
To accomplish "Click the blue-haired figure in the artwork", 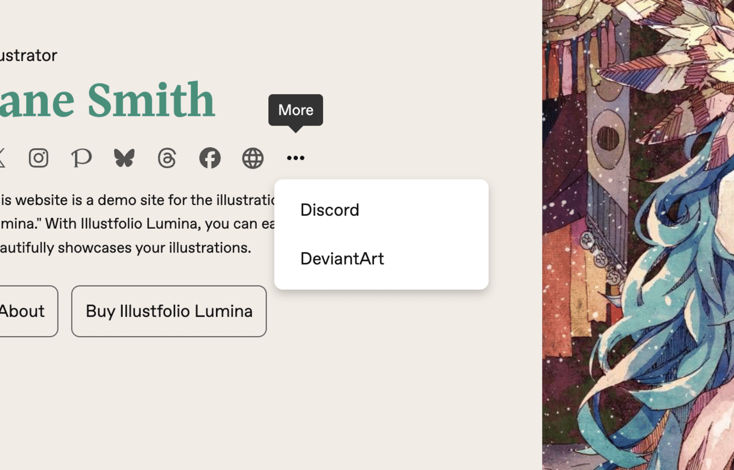I will pyautogui.click(x=653, y=284).
